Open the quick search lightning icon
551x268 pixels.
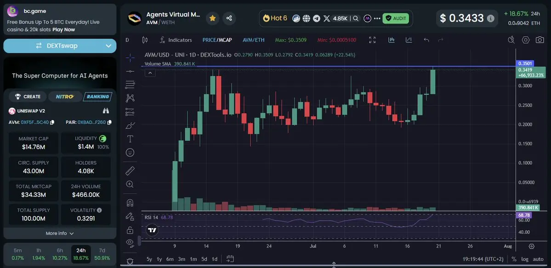[x=511, y=40]
